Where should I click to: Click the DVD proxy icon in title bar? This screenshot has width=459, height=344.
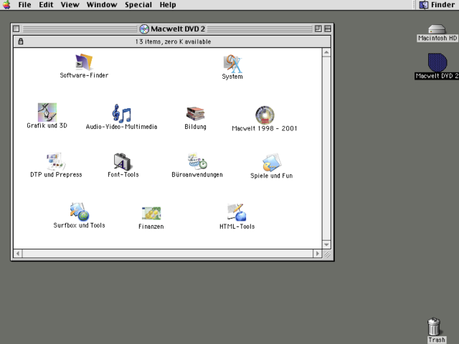143,29
